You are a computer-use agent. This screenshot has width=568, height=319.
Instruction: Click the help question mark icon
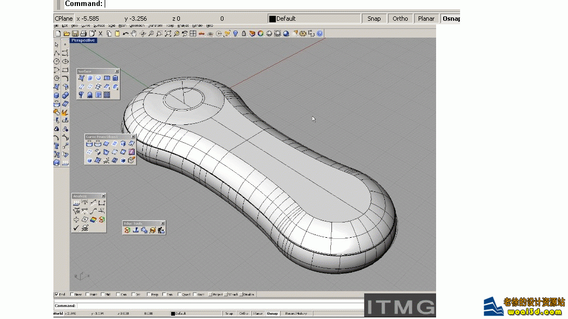319,34
